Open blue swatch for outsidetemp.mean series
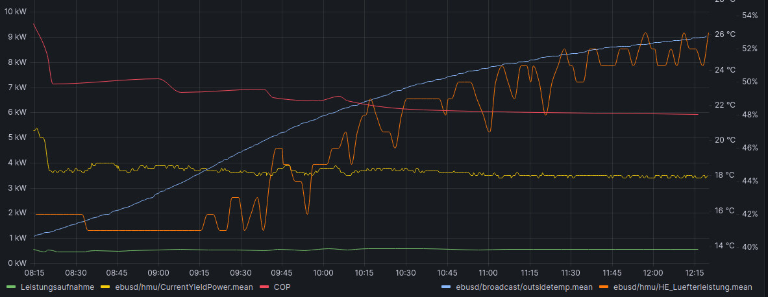Viewport: 768px width, 297px height. pyautogui.click(x=446, y=287)
